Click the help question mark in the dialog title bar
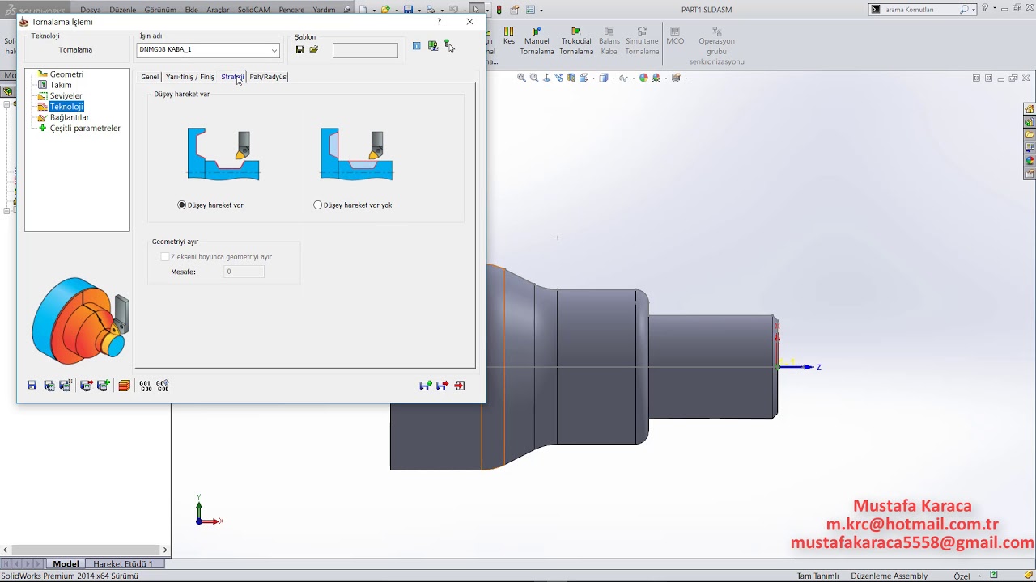This screenshot has height=582, width=1036. point(439,22)
